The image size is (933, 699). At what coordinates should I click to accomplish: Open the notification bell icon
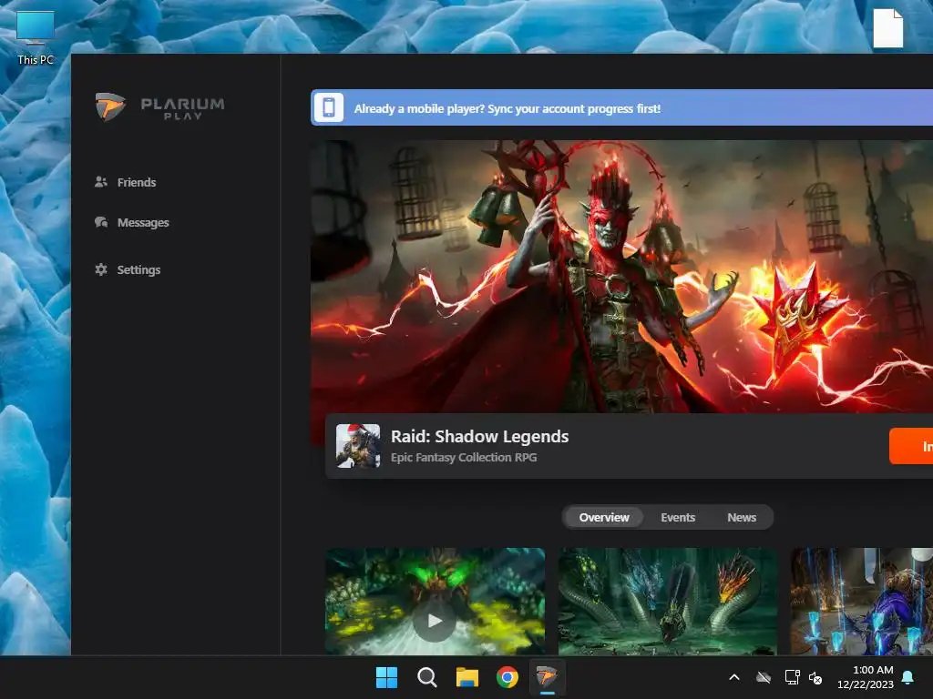[x=908, y=677]
